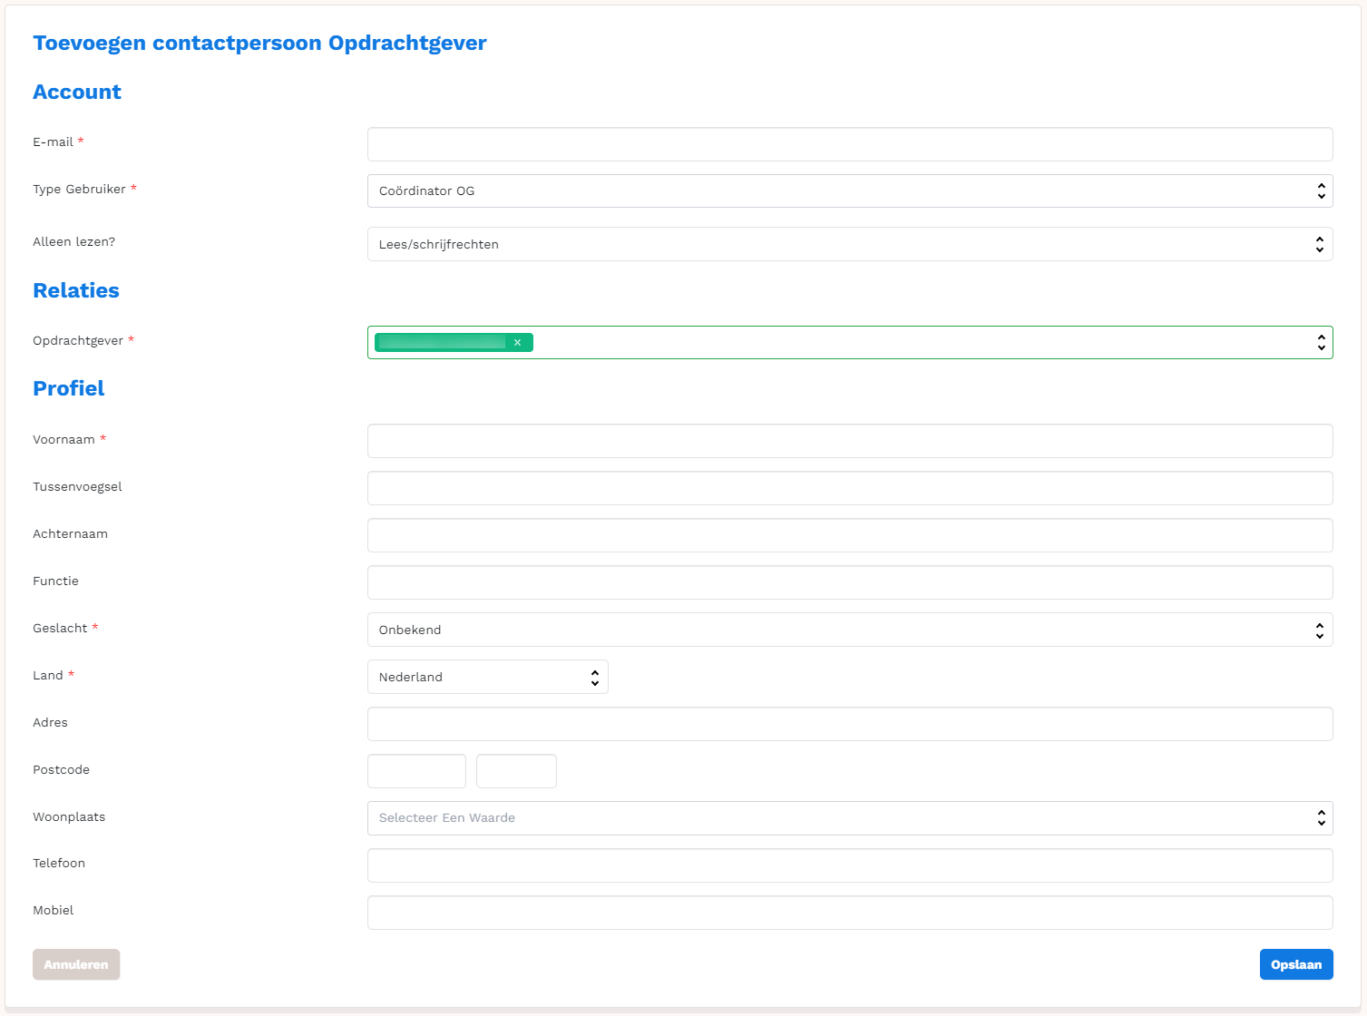Click the Account section heading
1367x1016 pixels.
(x=77, y=92)
